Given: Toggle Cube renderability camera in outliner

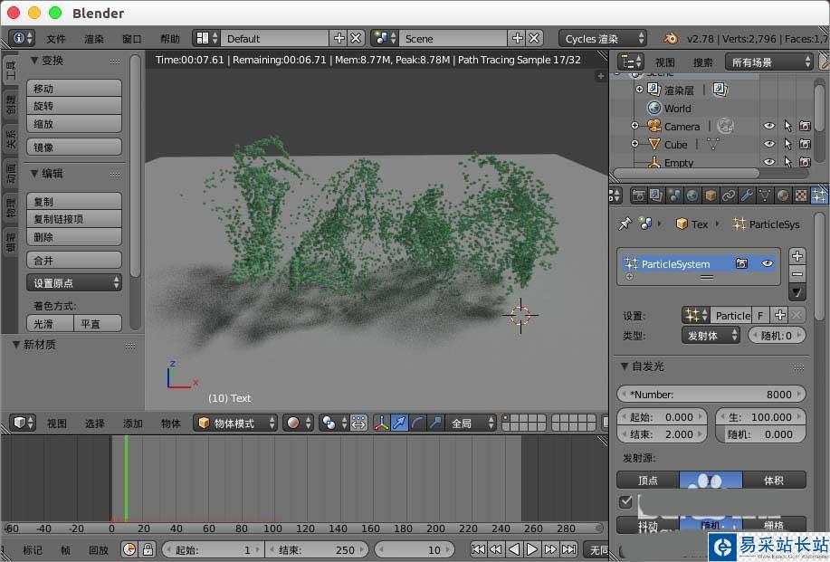Looking at the screenshot, I should click(806, 144).
